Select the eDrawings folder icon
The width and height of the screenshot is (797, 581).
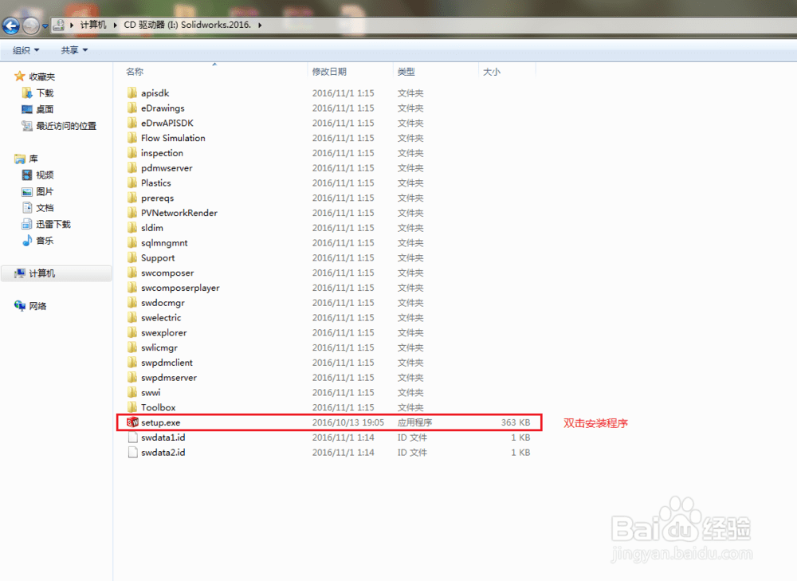click(132, 108)
